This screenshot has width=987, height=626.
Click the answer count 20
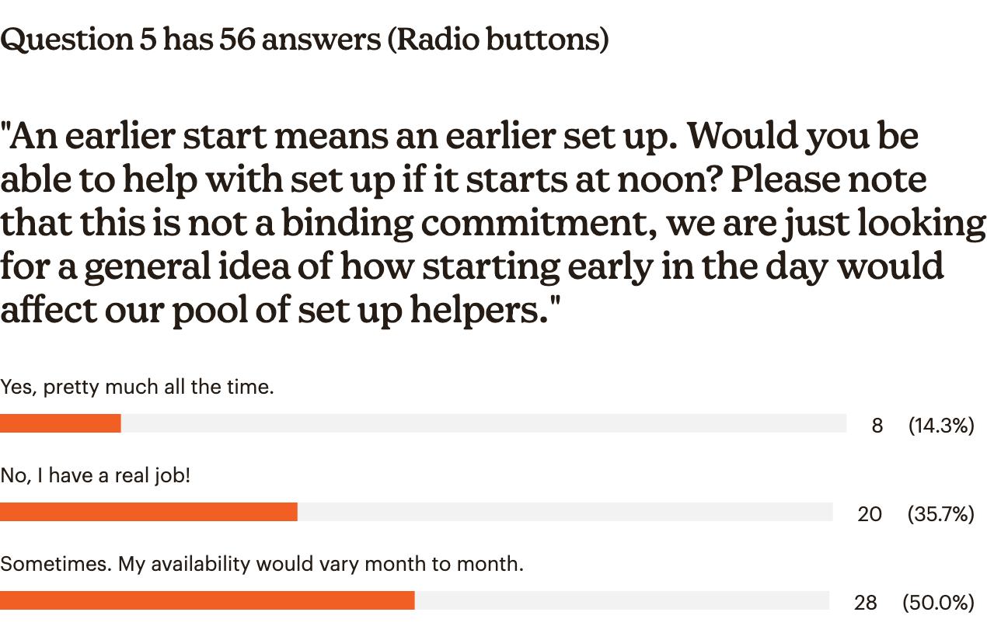[870, 514]
